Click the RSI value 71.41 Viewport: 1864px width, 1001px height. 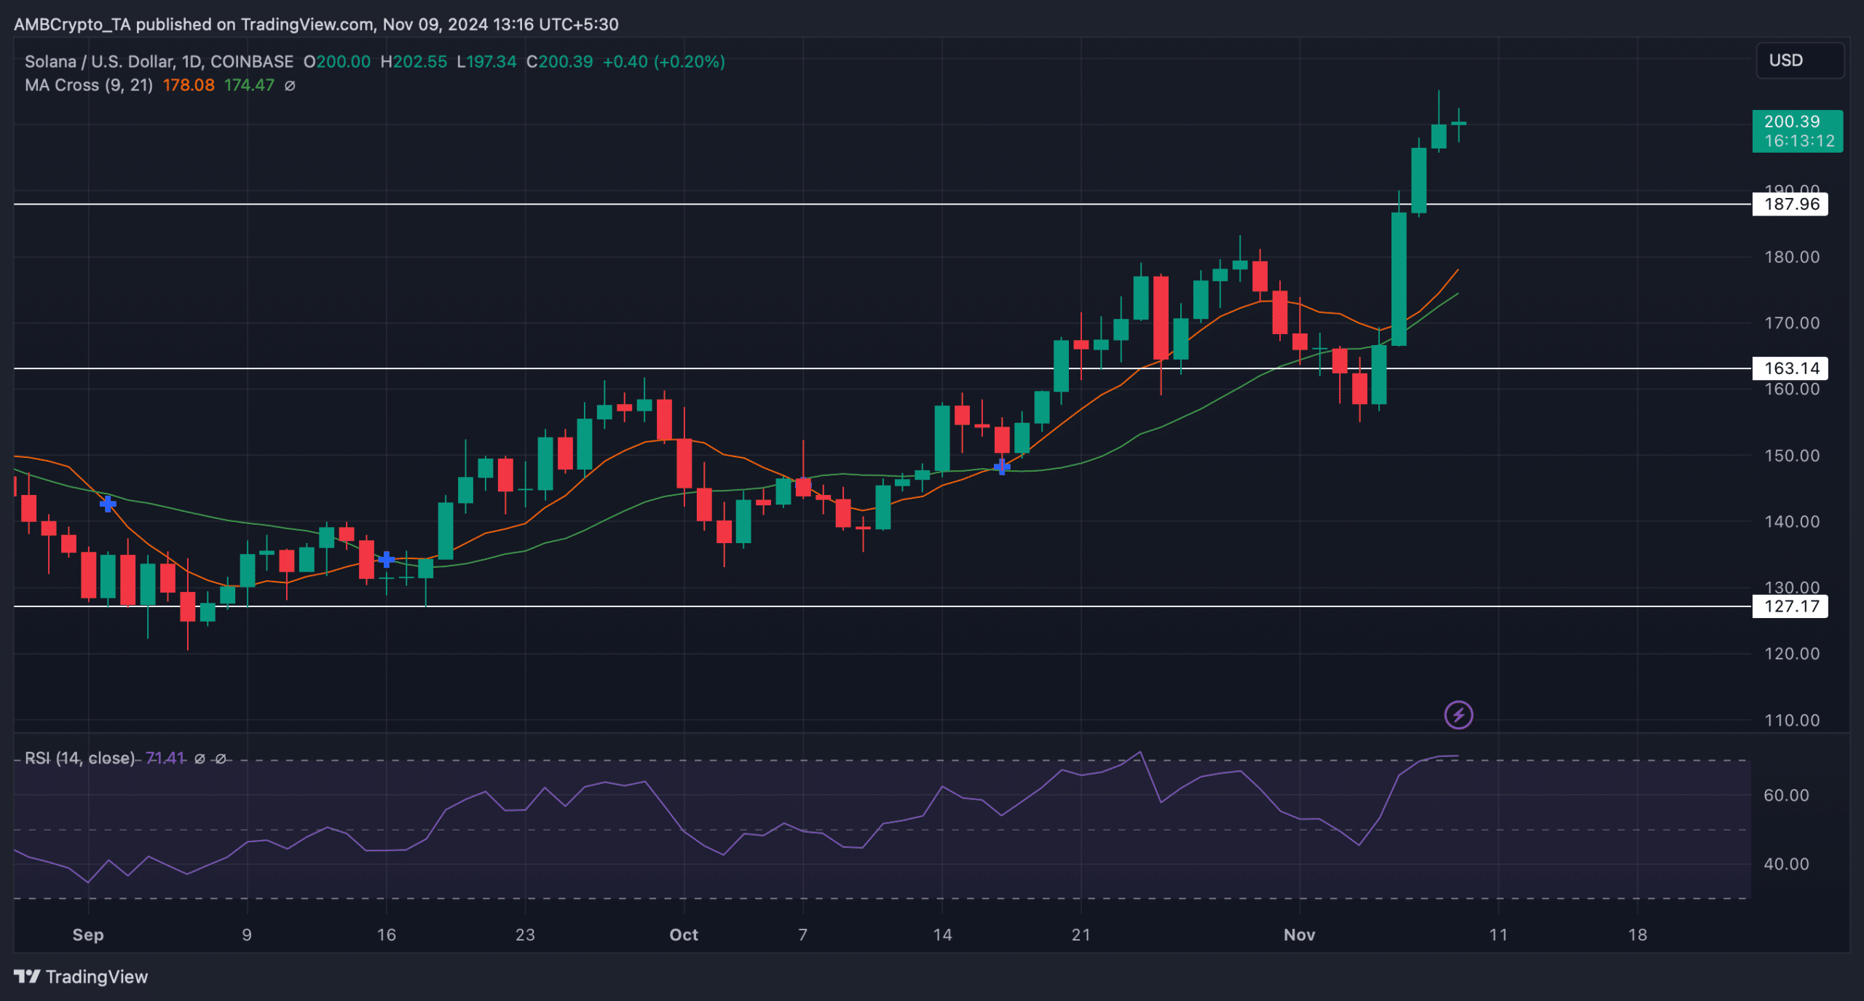click(x=165, y=759)
